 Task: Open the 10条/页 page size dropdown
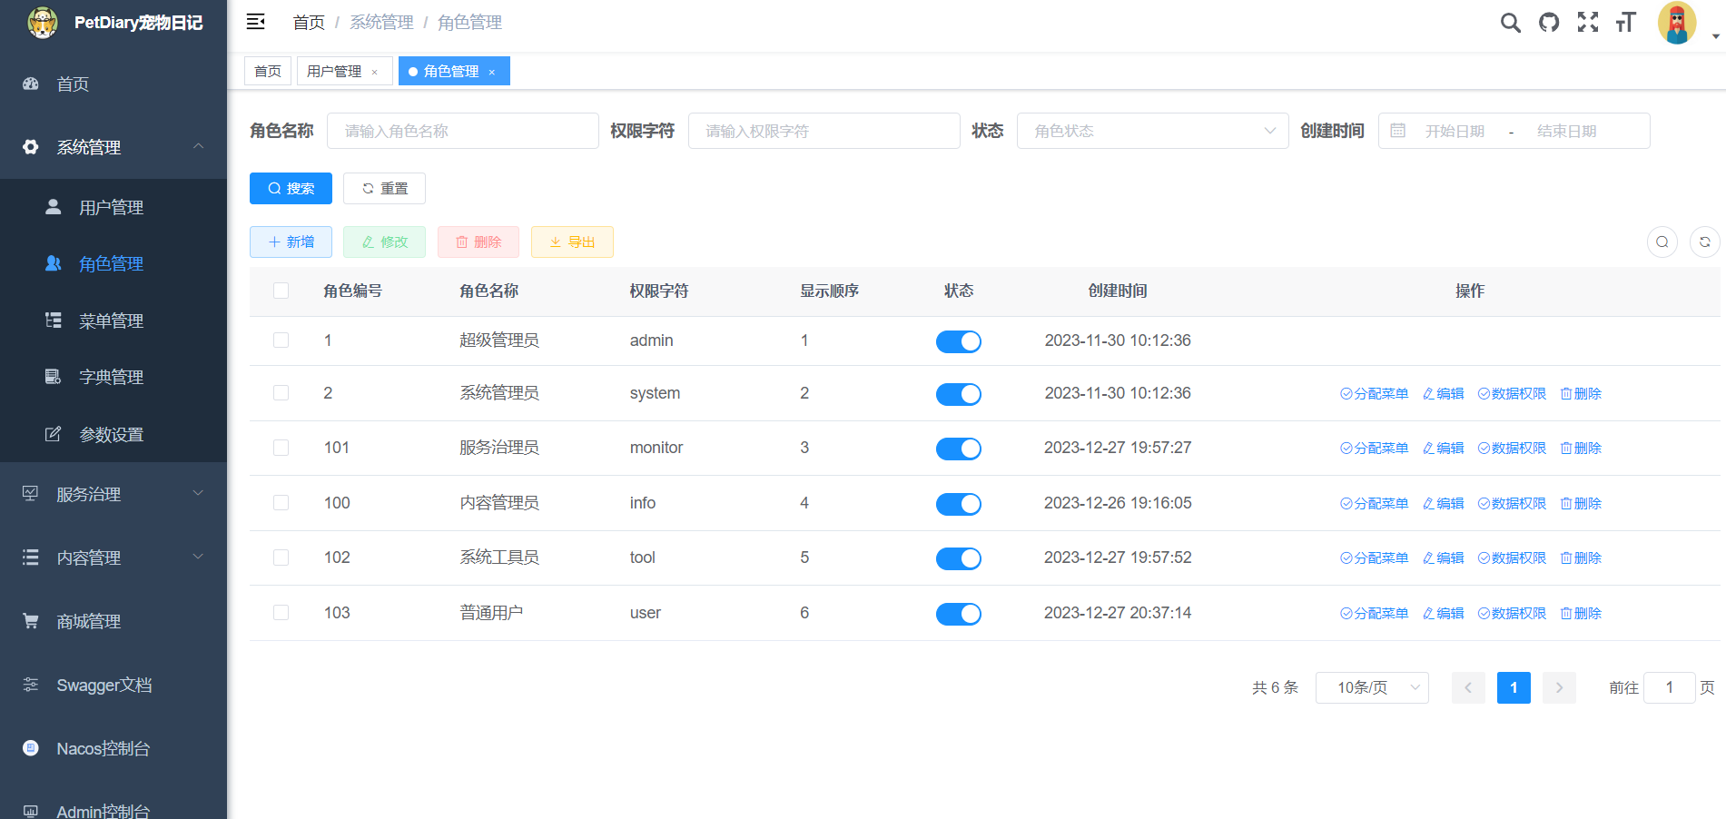pos(1372,687)
